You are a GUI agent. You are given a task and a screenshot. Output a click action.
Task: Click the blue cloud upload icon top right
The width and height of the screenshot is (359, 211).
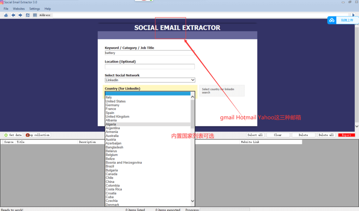point(331,20)
